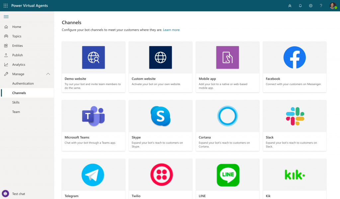Click the Skype logo icon
This screenshot has height=199, width=340.
pyautogui.click(x=160, y=116)
